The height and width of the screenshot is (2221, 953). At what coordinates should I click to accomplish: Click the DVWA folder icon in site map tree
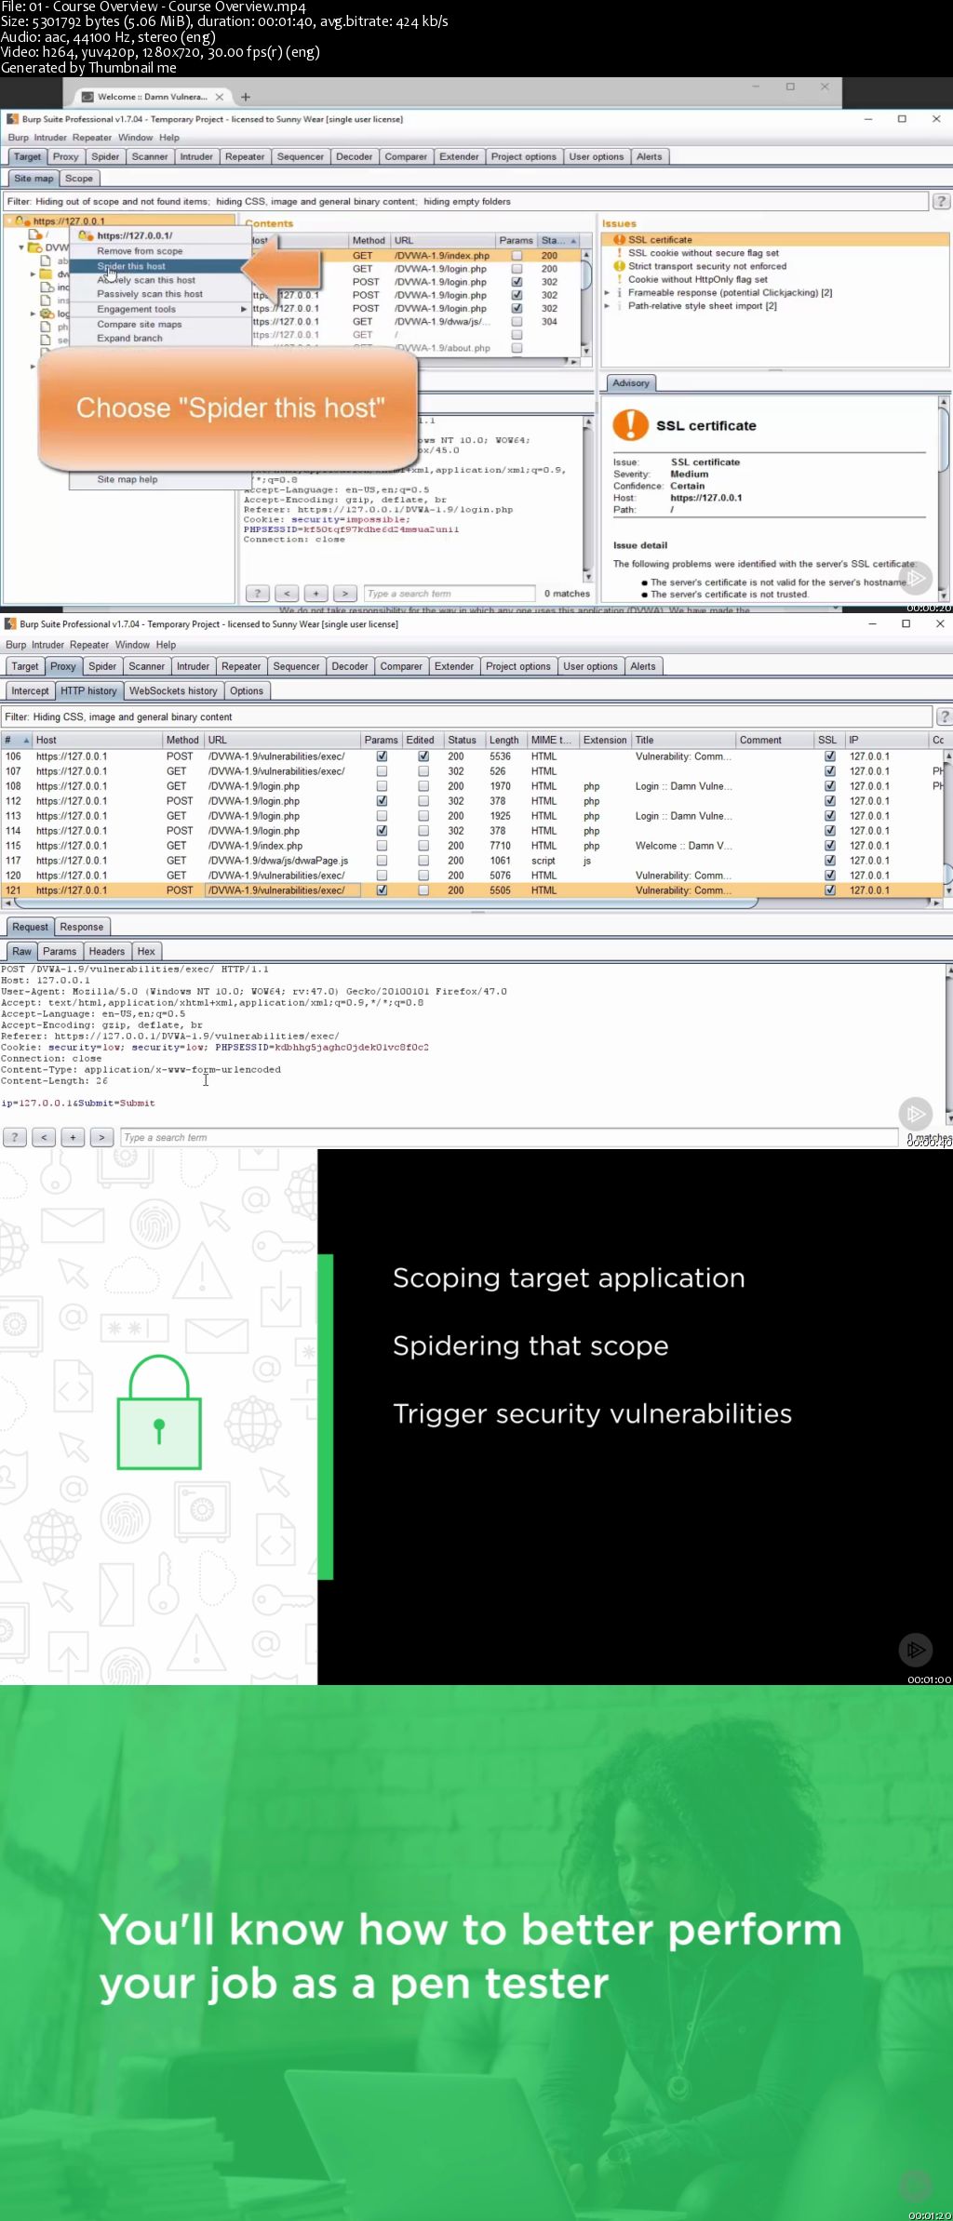point(34,248)
